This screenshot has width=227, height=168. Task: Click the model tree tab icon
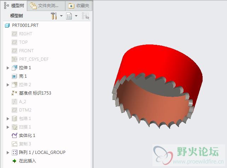6,6
